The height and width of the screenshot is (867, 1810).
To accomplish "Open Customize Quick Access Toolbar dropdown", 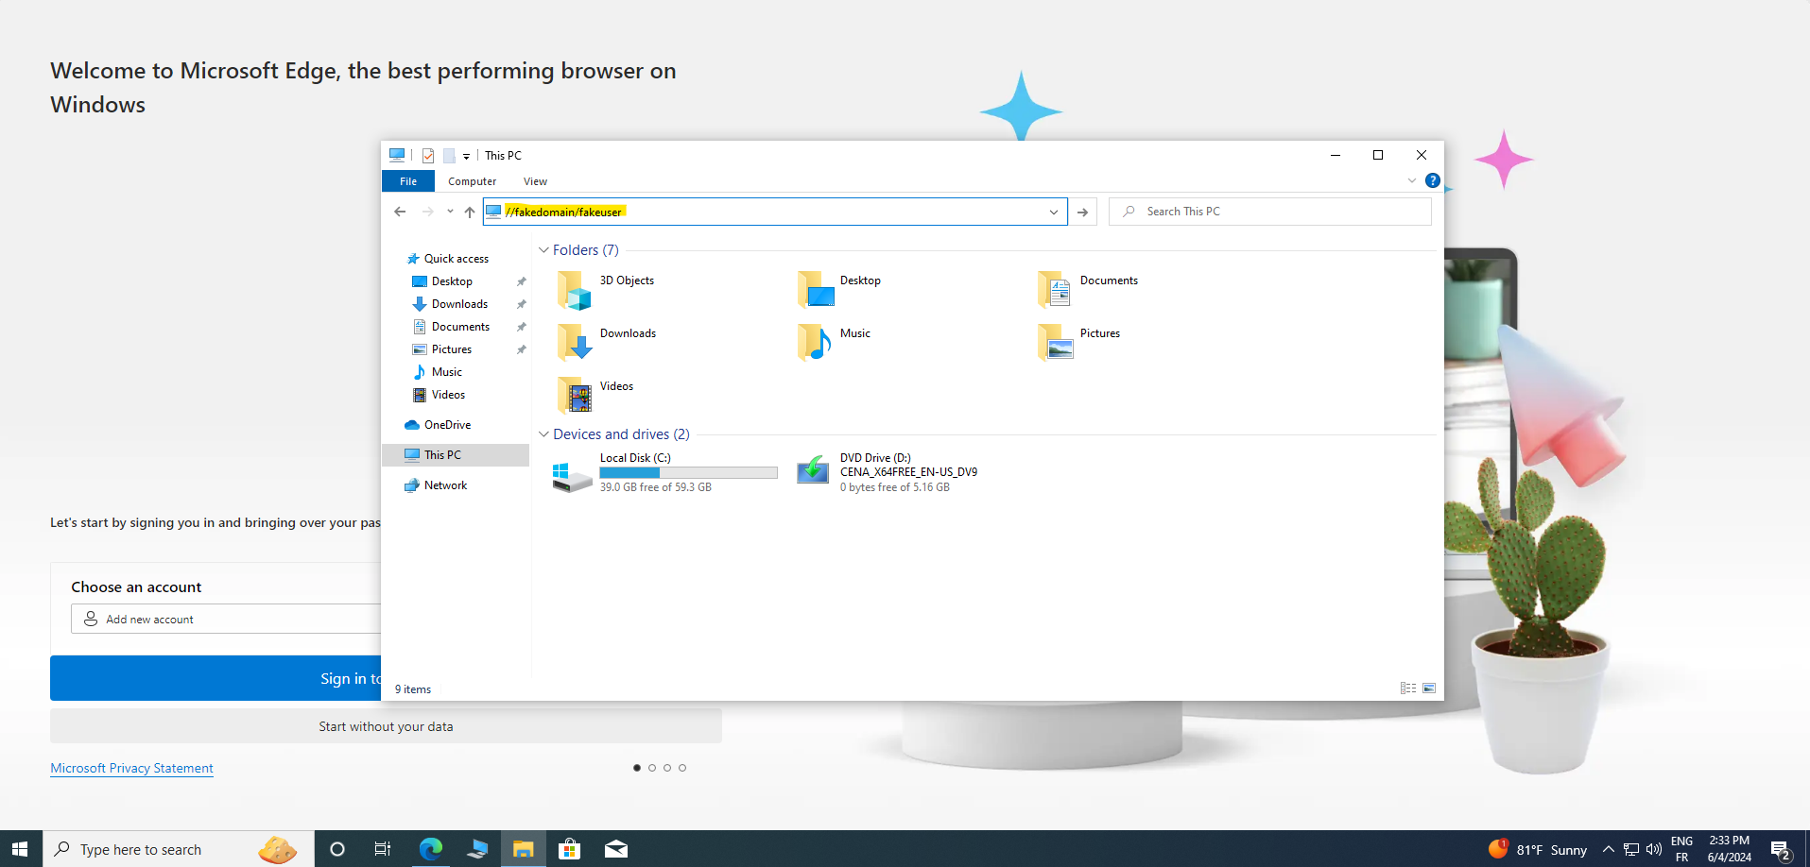I will pos(466,157).
